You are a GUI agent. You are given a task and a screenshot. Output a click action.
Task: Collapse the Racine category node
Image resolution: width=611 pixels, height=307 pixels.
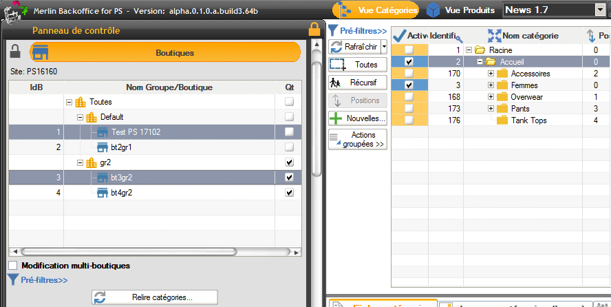[469, 50]
